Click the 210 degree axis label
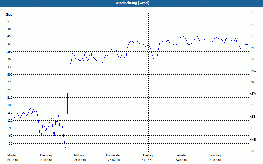This screenshot has width=263, height=164. pyautogui.click(x=10, y=97)
